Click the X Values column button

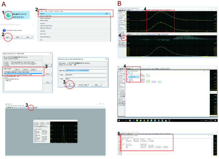[17, 69]
